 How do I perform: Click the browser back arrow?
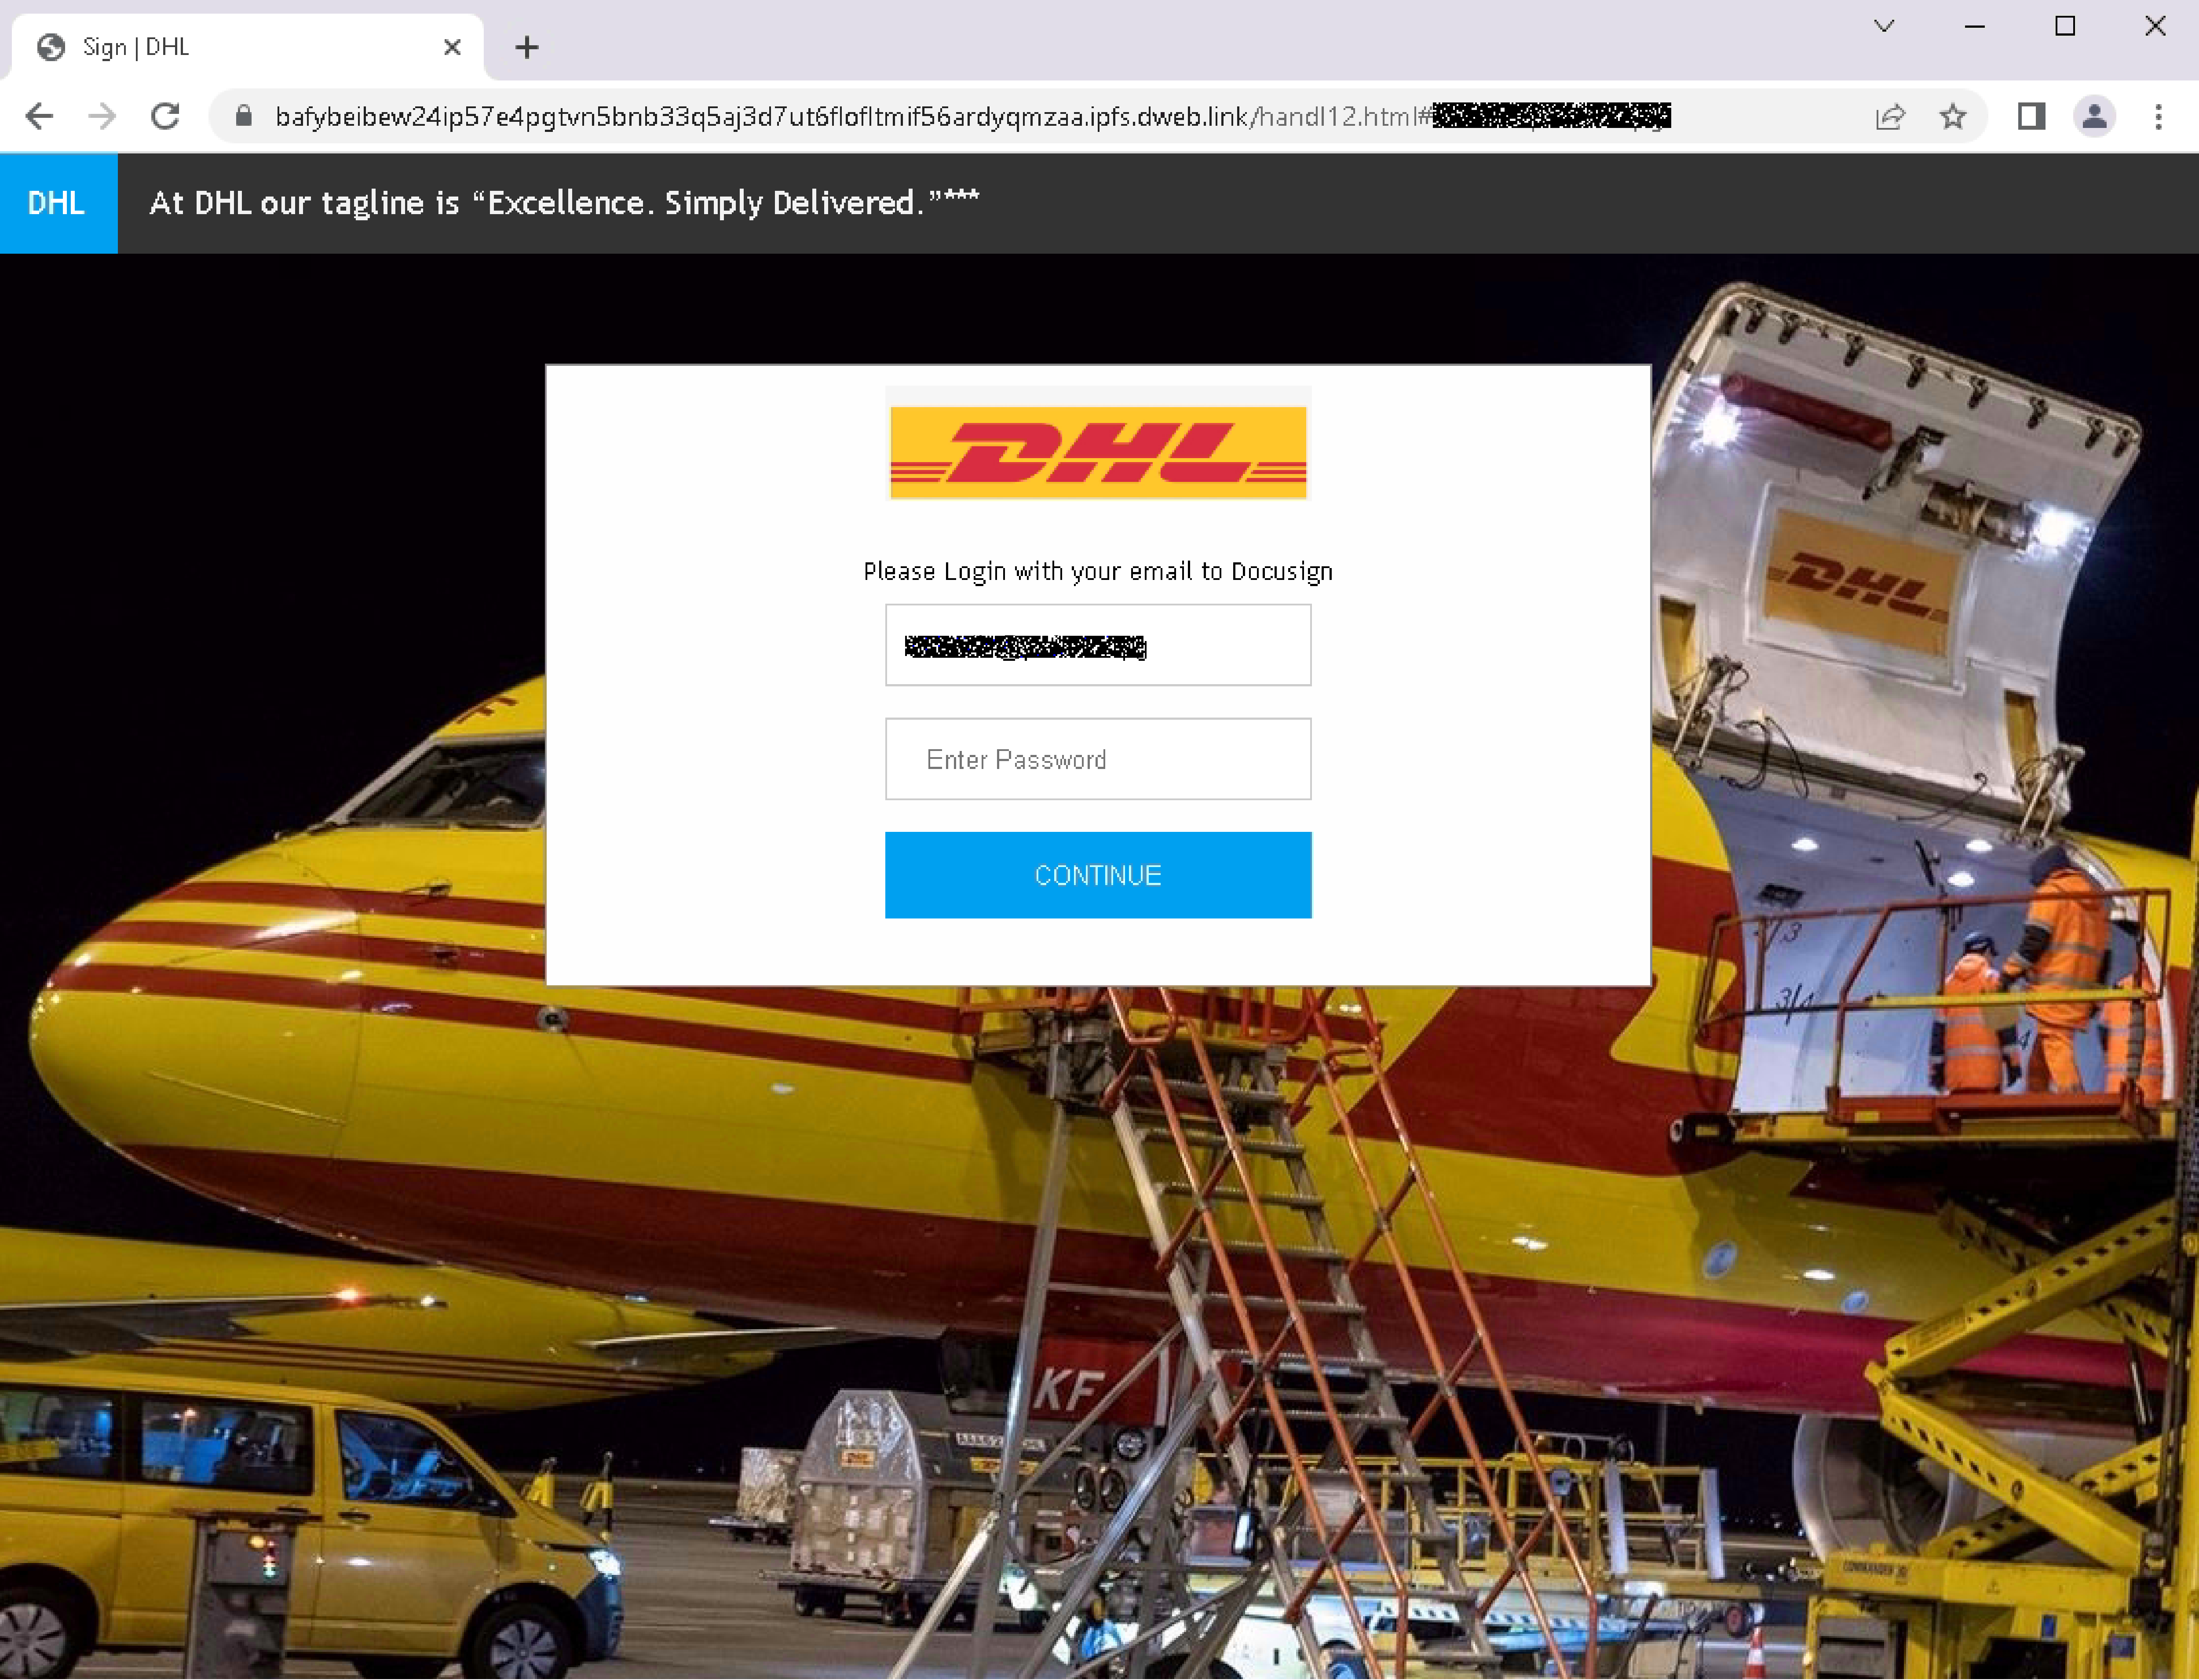coord(40,116)
